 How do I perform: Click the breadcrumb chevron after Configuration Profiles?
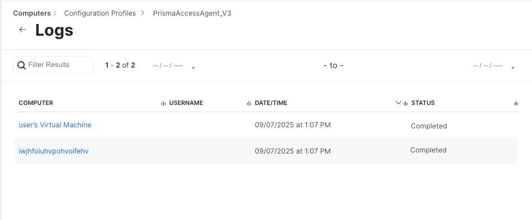[143, 13]
